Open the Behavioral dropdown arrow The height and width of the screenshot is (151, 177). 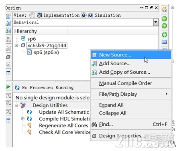tap(156, 22)
